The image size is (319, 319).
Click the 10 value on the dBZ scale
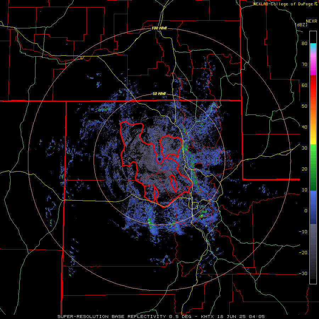304,190
